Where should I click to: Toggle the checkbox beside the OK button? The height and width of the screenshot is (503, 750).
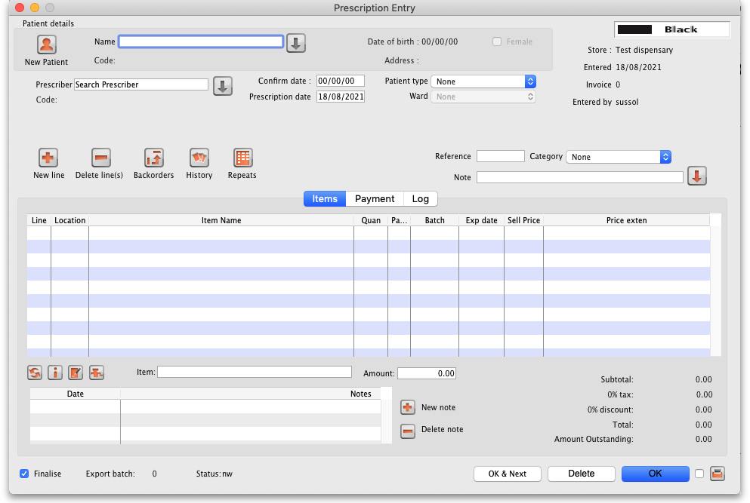pyautogui.click(x=699, y=474)
